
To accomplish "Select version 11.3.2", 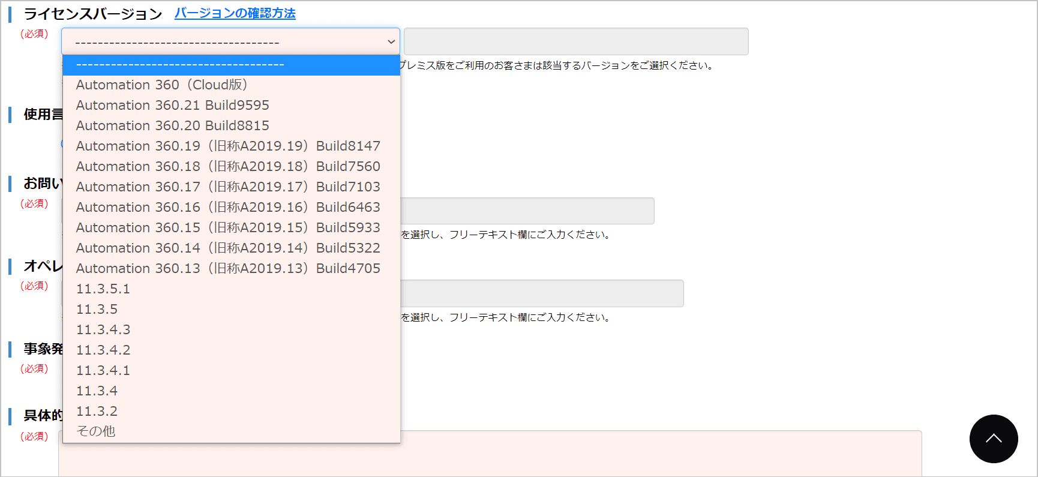I will click(x=232, y=412).
